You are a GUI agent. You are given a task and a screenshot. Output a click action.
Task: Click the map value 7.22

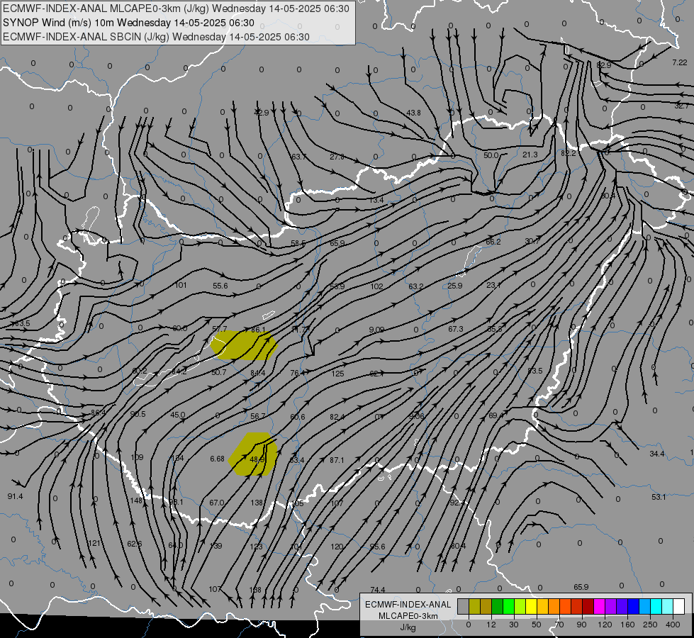pos(679,62)
